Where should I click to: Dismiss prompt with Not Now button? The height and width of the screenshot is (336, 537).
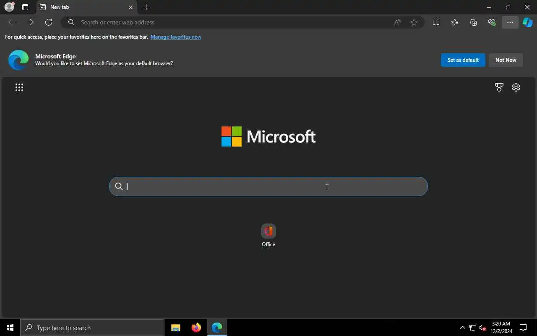506,60
